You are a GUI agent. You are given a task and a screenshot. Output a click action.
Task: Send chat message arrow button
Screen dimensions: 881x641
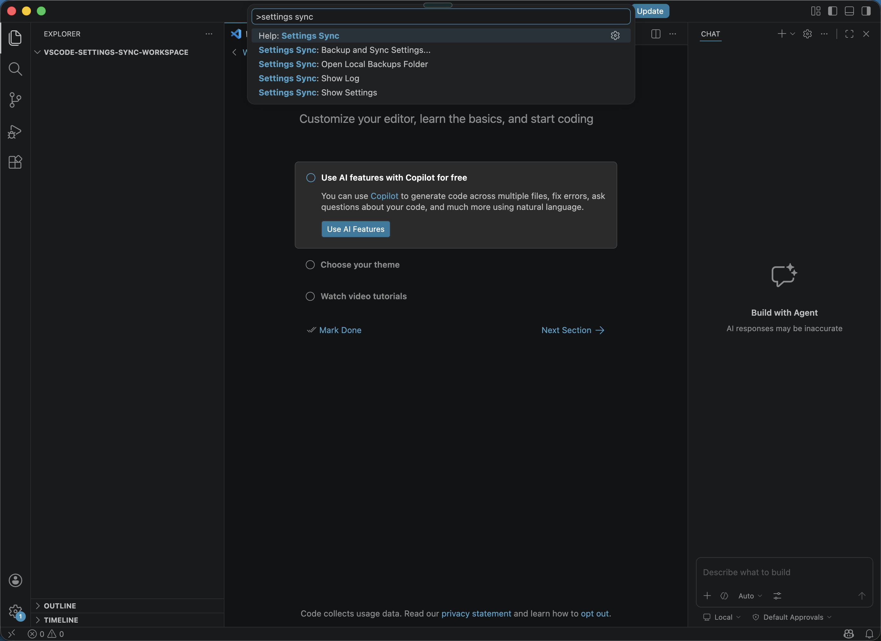click(862, 596)
